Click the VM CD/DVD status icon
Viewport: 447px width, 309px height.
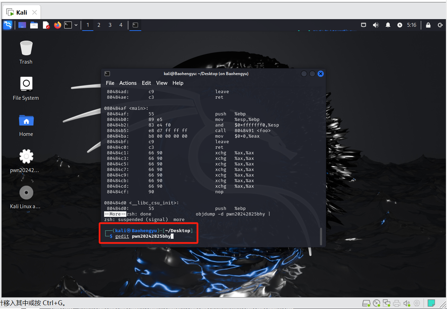pos(377,303)
